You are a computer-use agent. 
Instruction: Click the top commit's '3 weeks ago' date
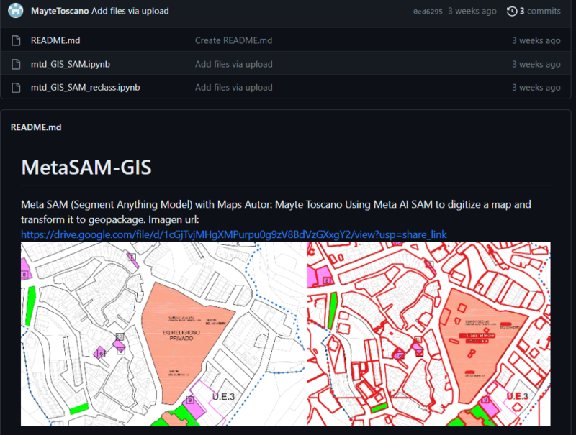pyautogui.click(x=472, y=11)
